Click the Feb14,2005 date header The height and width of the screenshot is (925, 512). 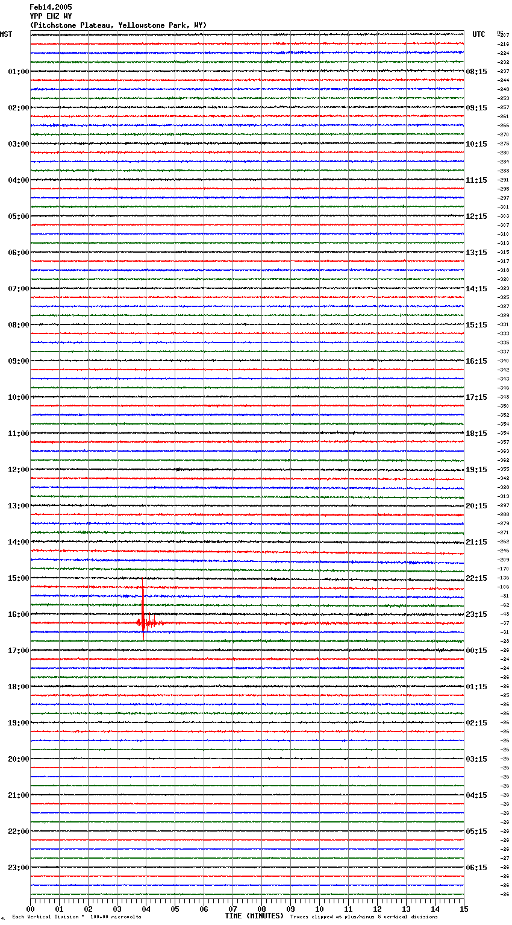[x=51, y=7]
